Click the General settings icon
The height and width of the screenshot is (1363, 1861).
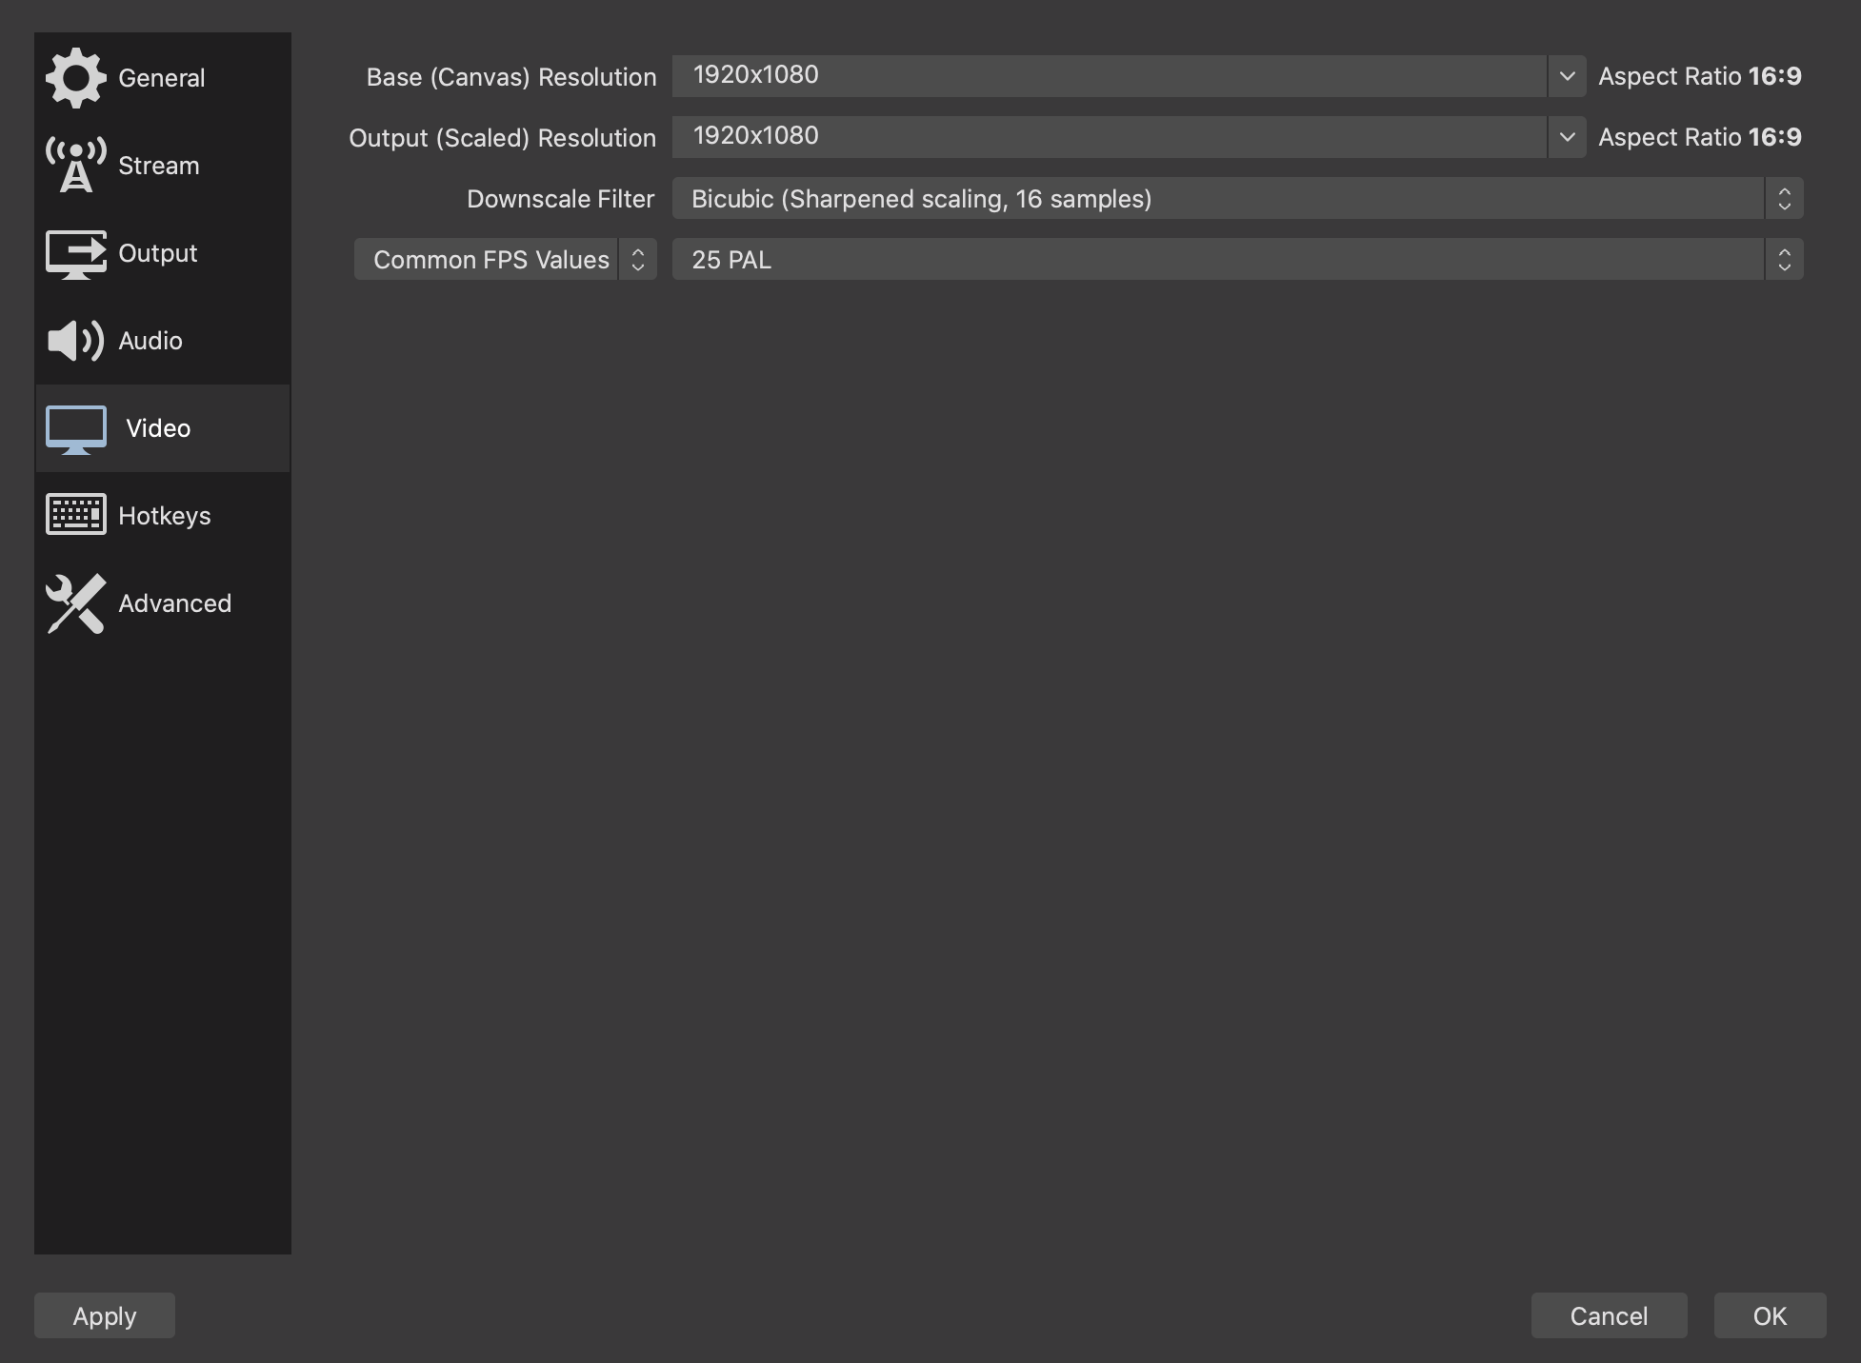coord(73,76)
